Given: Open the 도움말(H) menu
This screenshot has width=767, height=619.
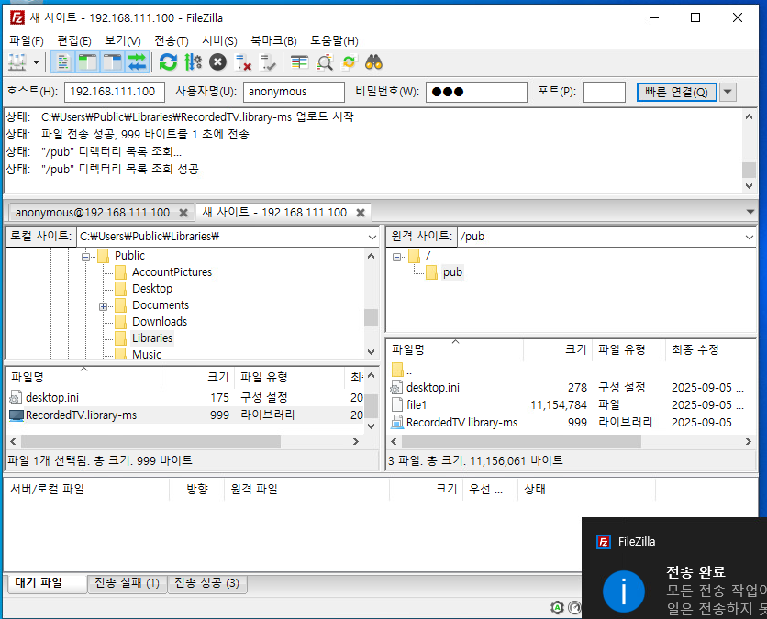Looking at the screenshot, I should (x=334, y=40).
